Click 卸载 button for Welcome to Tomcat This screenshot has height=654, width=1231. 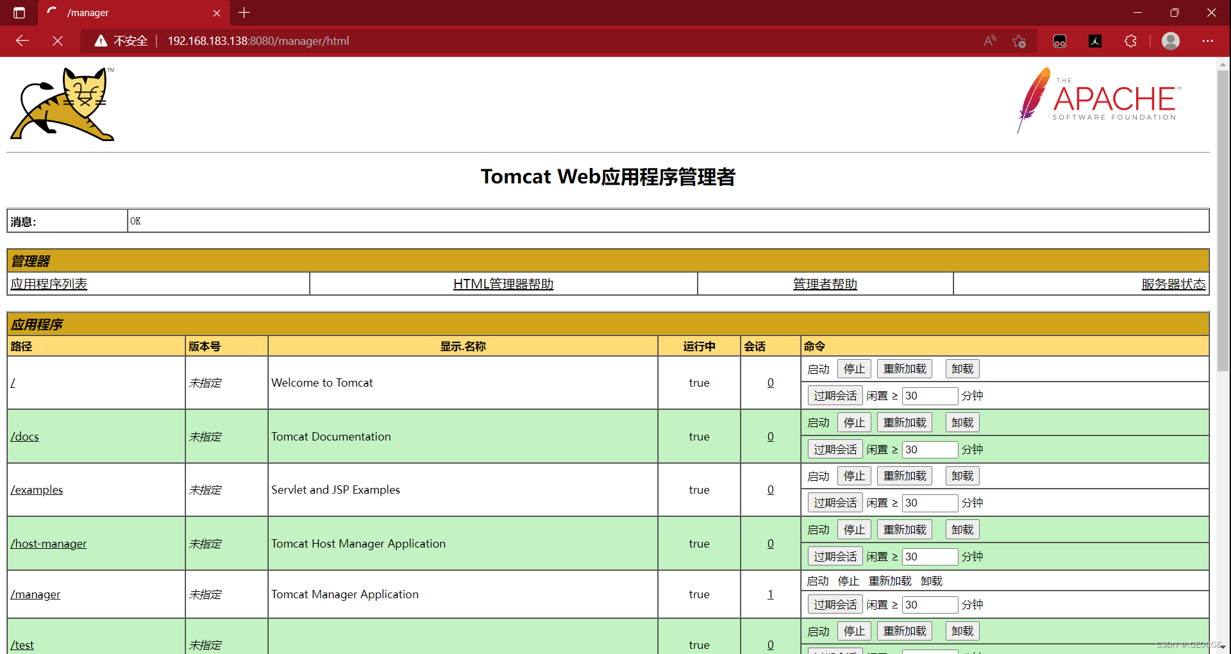point(962,369)
